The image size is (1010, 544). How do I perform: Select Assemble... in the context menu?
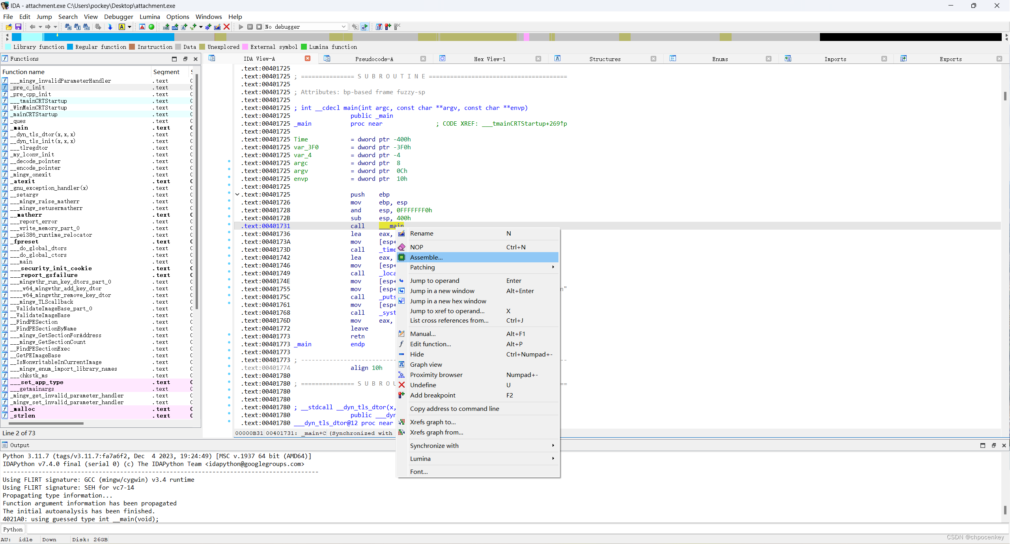[426, 257]
